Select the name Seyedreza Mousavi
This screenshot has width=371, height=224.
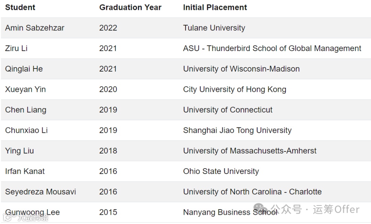(41, 192)
